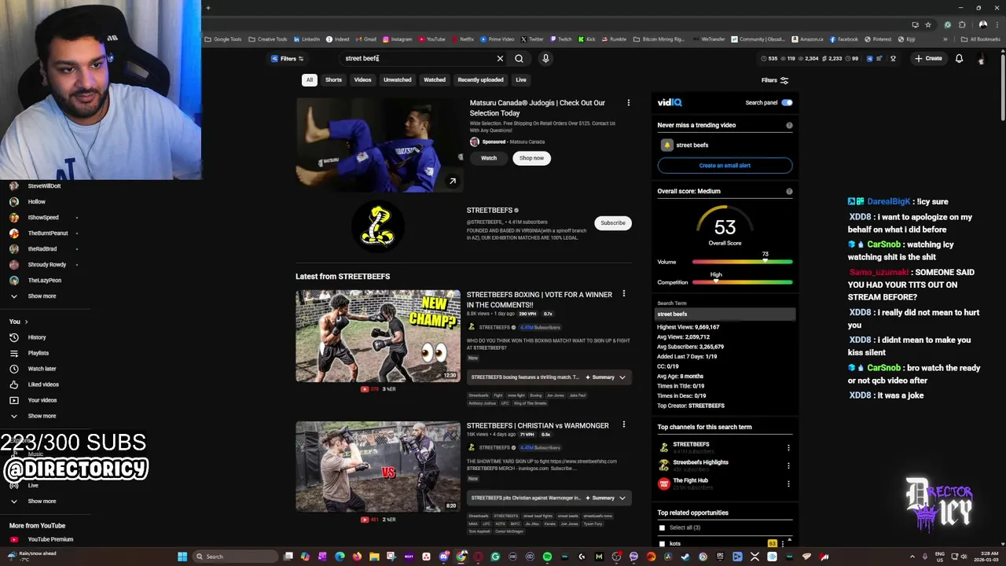Open YouTube notifications bell
This screenshot has height=566, width=1006.
[959, 58]
